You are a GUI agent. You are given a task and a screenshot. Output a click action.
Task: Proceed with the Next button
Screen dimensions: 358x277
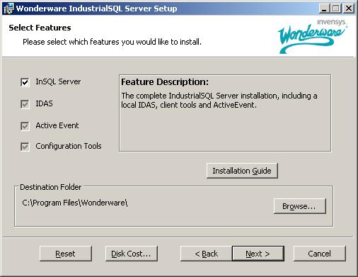click(x=258, y=254)
